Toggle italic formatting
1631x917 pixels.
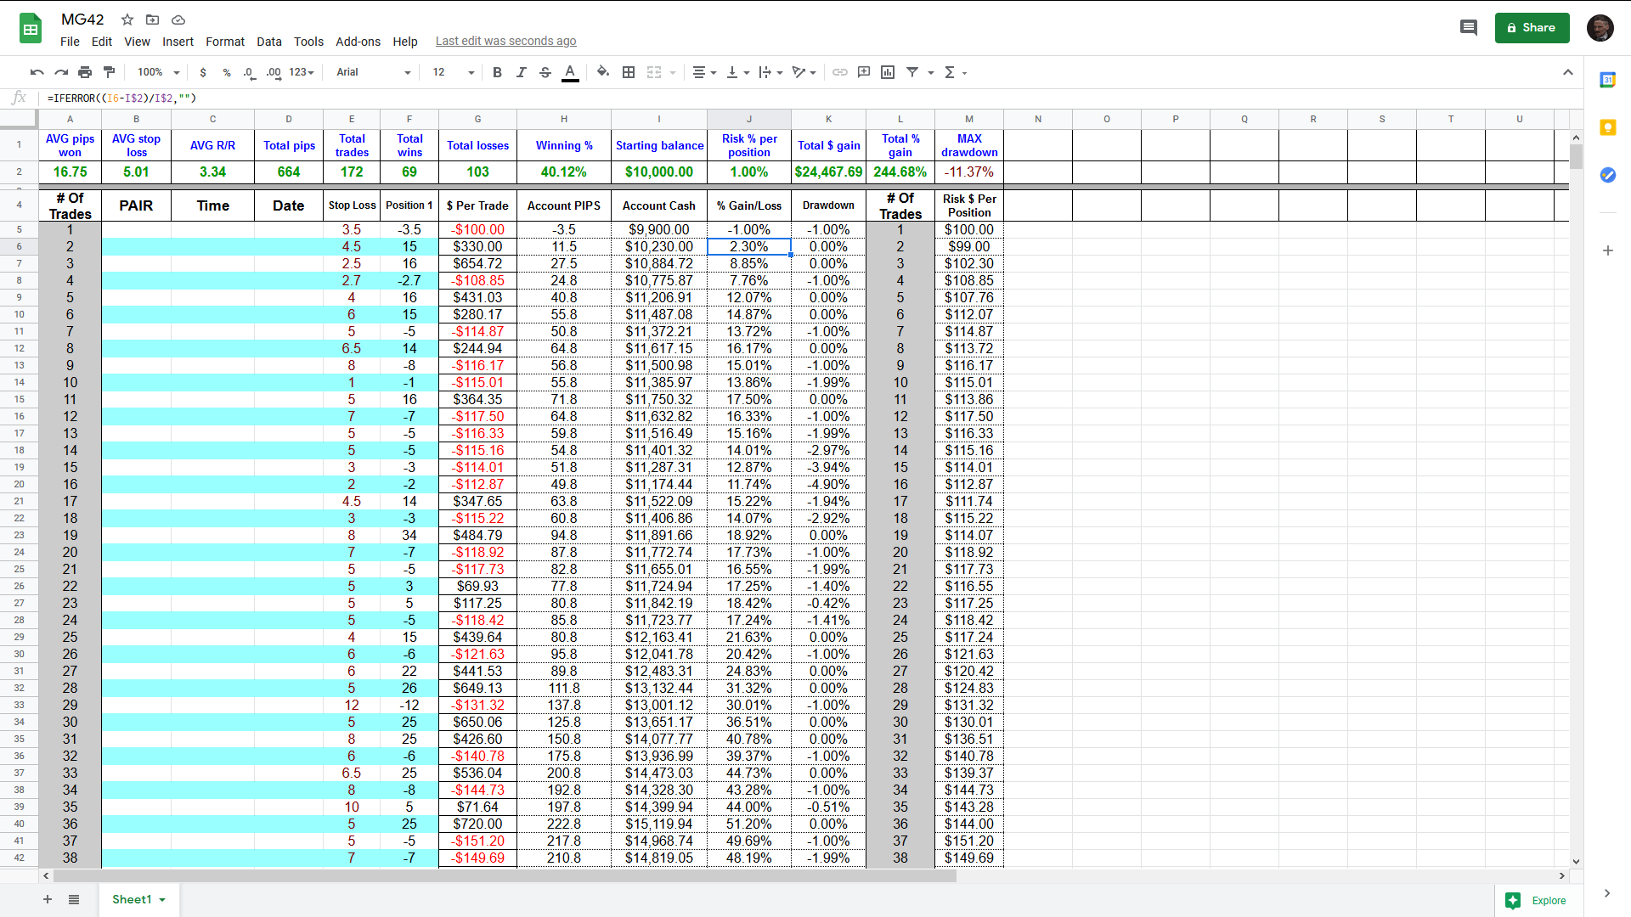click(x=521, y=72)
